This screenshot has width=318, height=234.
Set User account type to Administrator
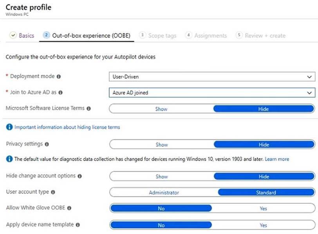[x=164, y=193]
